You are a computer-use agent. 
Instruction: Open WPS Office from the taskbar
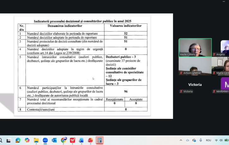tap(72, 140)
